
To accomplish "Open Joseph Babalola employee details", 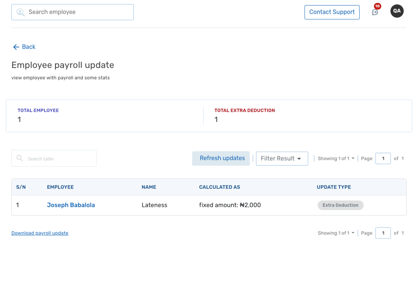I will tap(71, 205).
